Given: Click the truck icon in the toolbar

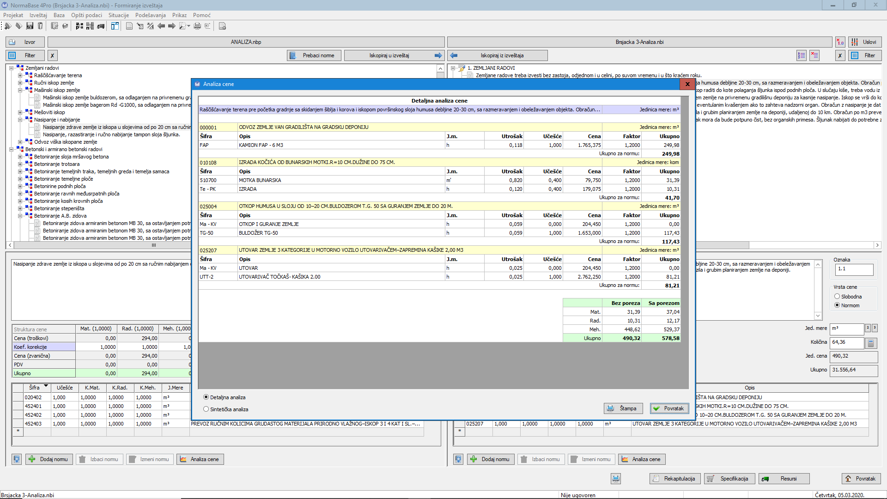Looking at the screenshot, I should click(x=101, y=26).
